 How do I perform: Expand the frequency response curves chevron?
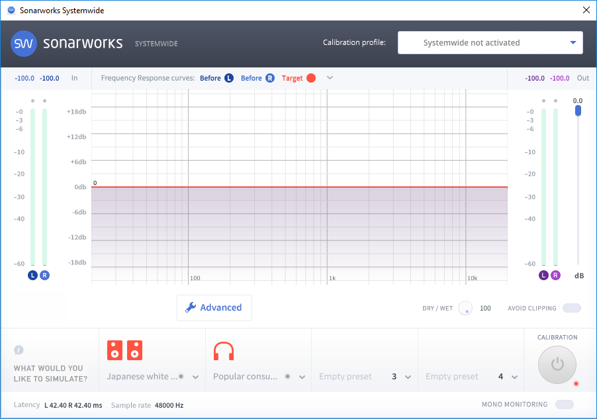[x=330, y=77]
